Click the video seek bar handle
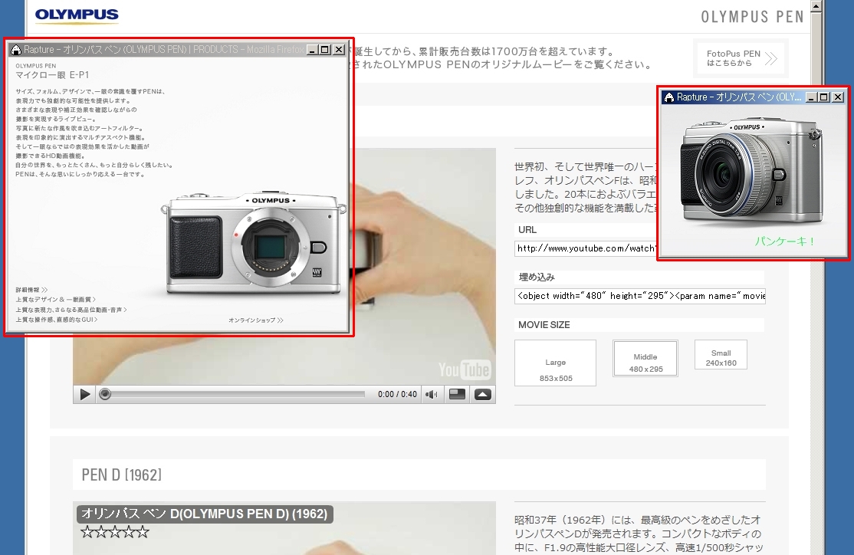This screenshot has height=555, width=854. click(105, 394)
